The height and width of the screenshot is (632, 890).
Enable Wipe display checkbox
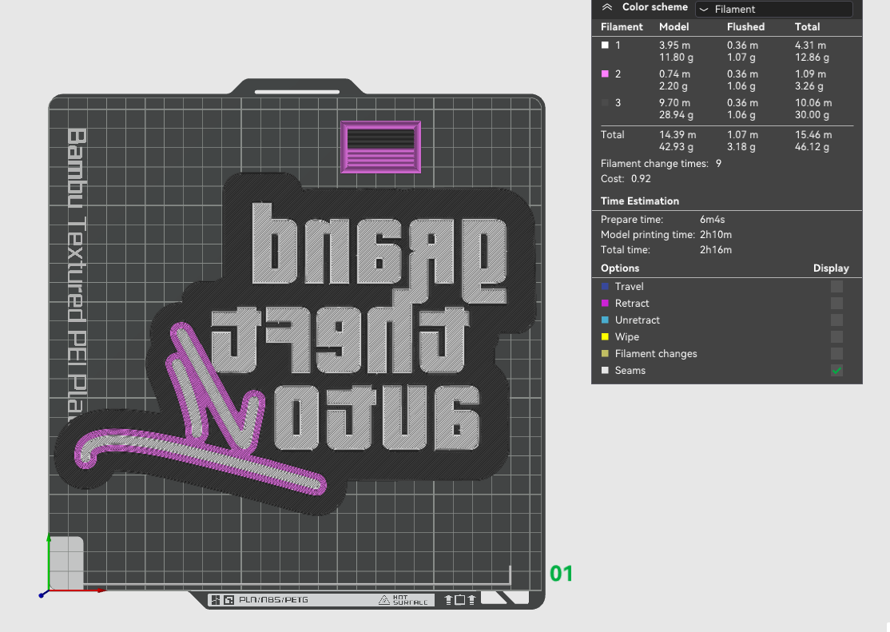tap(836, 336)
